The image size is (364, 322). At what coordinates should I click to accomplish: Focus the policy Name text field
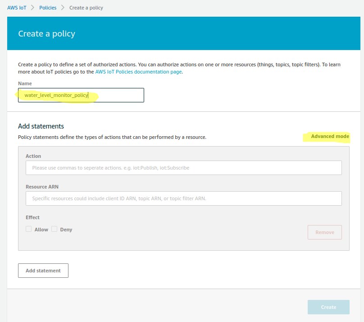(81, 95)
